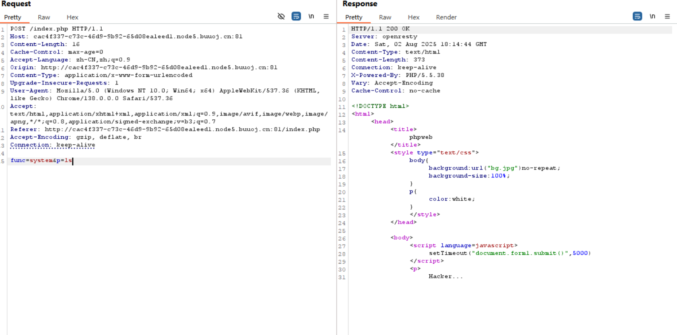The height and width of the screenshot is (335, 677).
Task: Open hamburger menu in Request panel
Action: [326, 17]
